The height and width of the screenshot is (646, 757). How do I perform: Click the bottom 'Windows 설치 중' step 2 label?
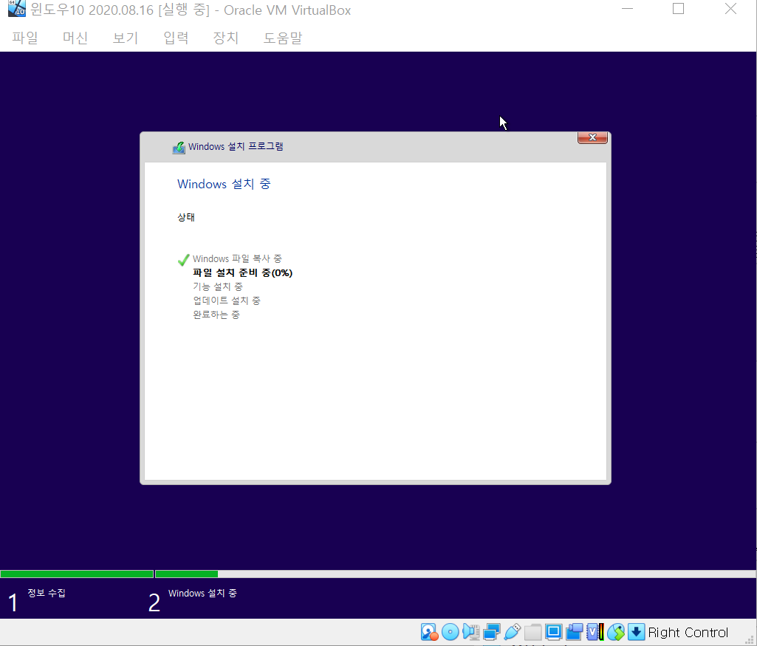202,594
